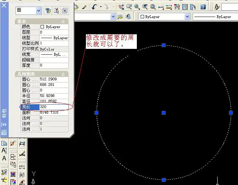The width and height of the screenshot is (238, 185).
Task: Collapse the 基本 section
Action: [63, 21]
